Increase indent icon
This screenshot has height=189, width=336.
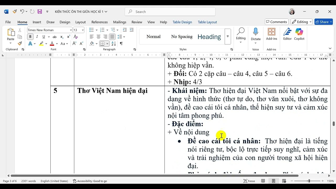[x=132, y=30]
